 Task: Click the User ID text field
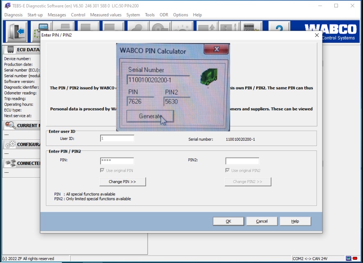(x=117, y=139)
